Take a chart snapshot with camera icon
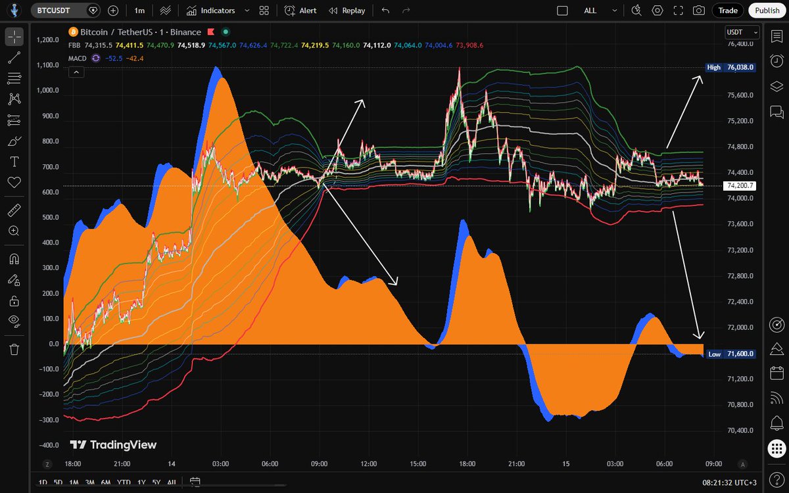This screenshot has height=493, width=789. coord(699,11)
